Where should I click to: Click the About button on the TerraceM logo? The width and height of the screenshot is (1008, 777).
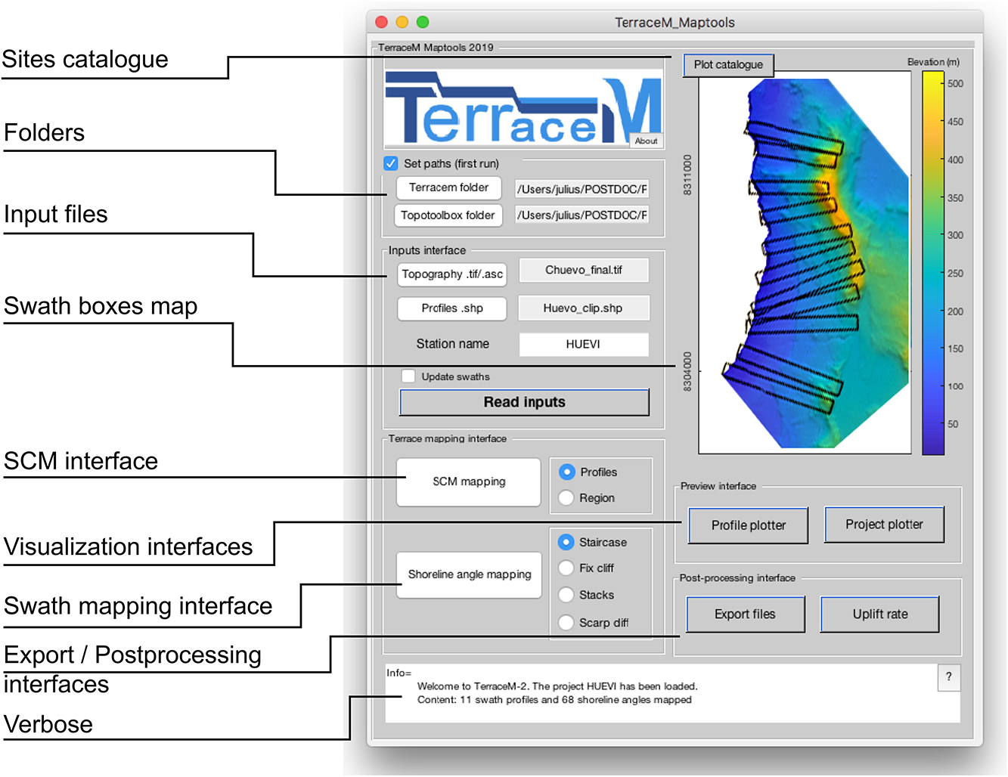646,141
